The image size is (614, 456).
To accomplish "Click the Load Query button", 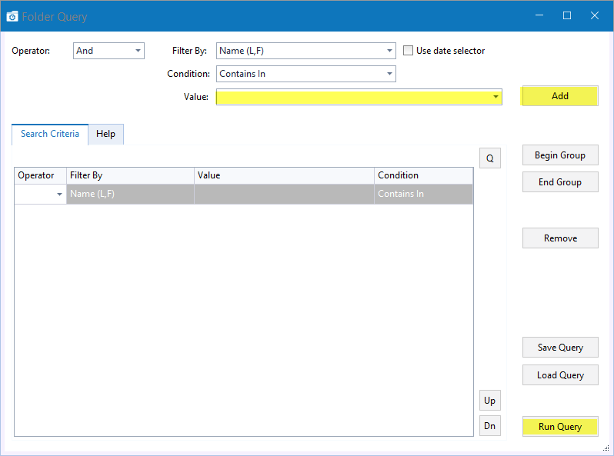I will coord(560,375).
